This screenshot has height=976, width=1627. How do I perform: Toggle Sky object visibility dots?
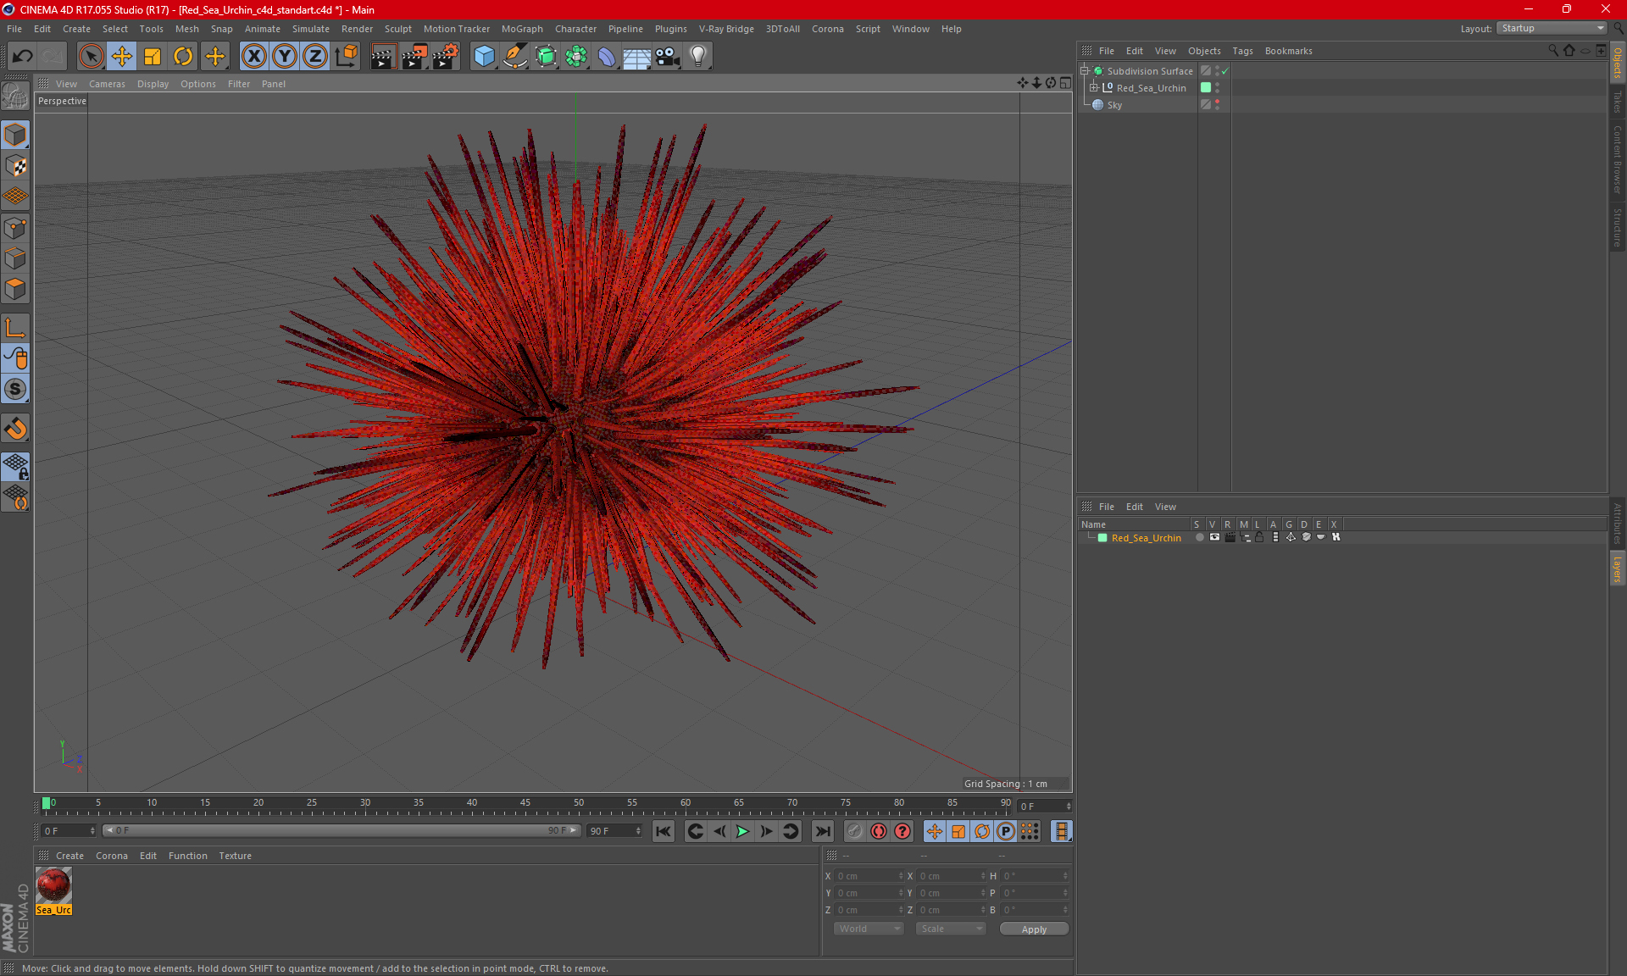point(1218,104)
